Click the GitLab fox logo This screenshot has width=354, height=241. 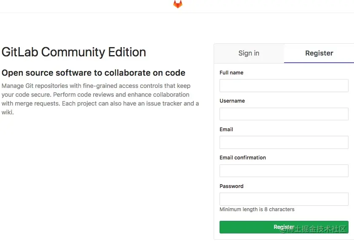tap(178, 4)
